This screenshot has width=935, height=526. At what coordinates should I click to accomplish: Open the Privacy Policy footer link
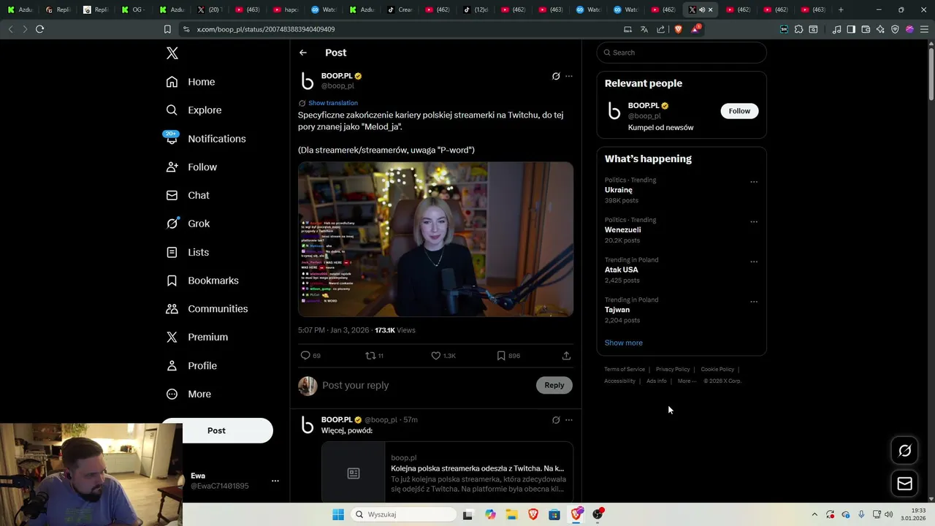point(673,370)
